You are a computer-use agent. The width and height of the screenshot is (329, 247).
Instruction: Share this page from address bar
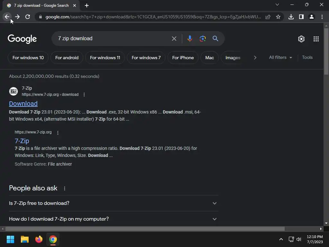(268, 17)
